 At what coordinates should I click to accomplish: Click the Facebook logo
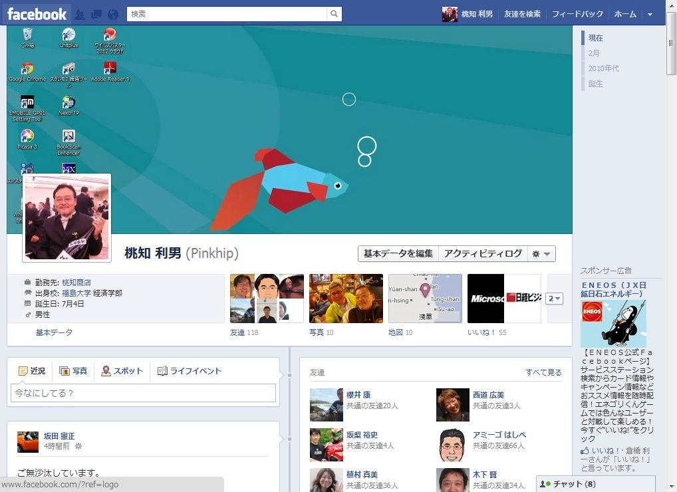pyautogui.click(x=37, y=14)
